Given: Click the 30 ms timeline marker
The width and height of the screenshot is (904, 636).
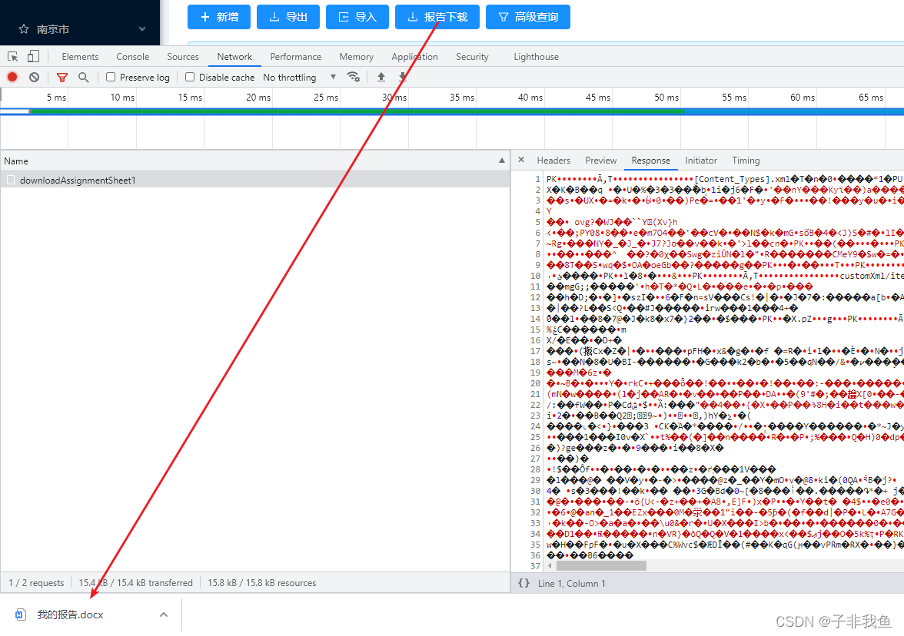Looking at the screenshot, I should tap(394, 98).
